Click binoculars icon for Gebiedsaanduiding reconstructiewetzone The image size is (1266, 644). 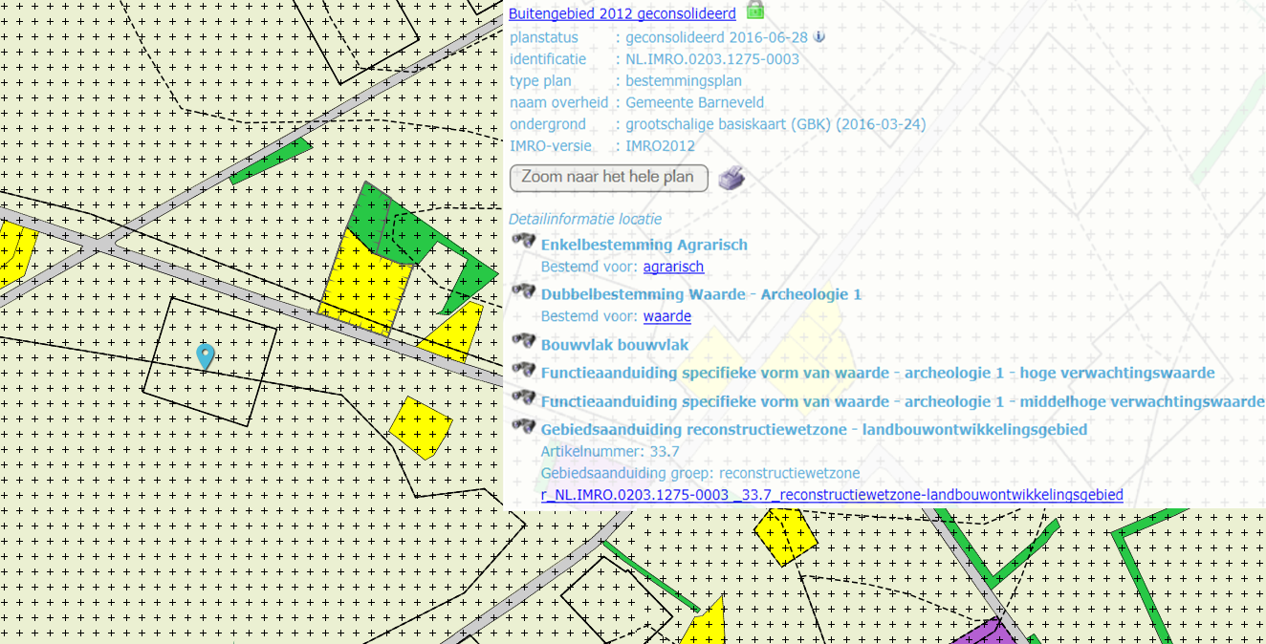[523, 426]
